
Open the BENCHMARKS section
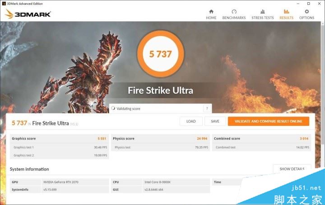pyautogui.click(x=234, y=14)
